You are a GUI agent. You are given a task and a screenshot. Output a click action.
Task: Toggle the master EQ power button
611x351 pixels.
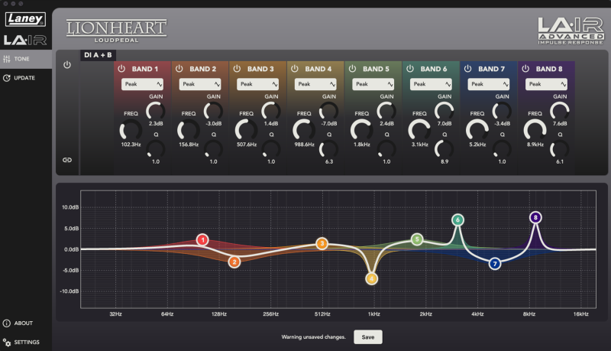[67, 65]
